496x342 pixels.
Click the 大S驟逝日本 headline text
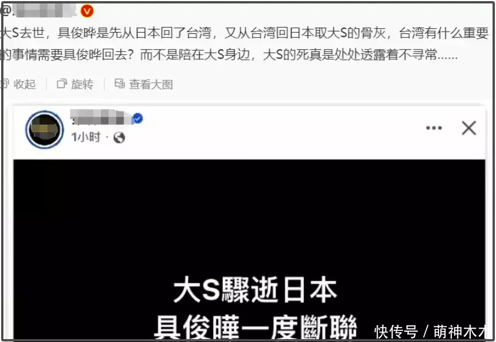click(x=255, y=290)
